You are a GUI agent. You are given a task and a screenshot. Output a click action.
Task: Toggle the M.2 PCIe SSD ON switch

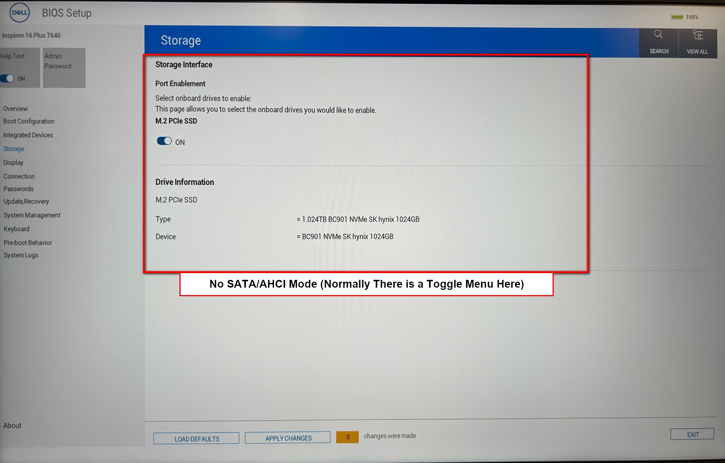coord(163,141)
